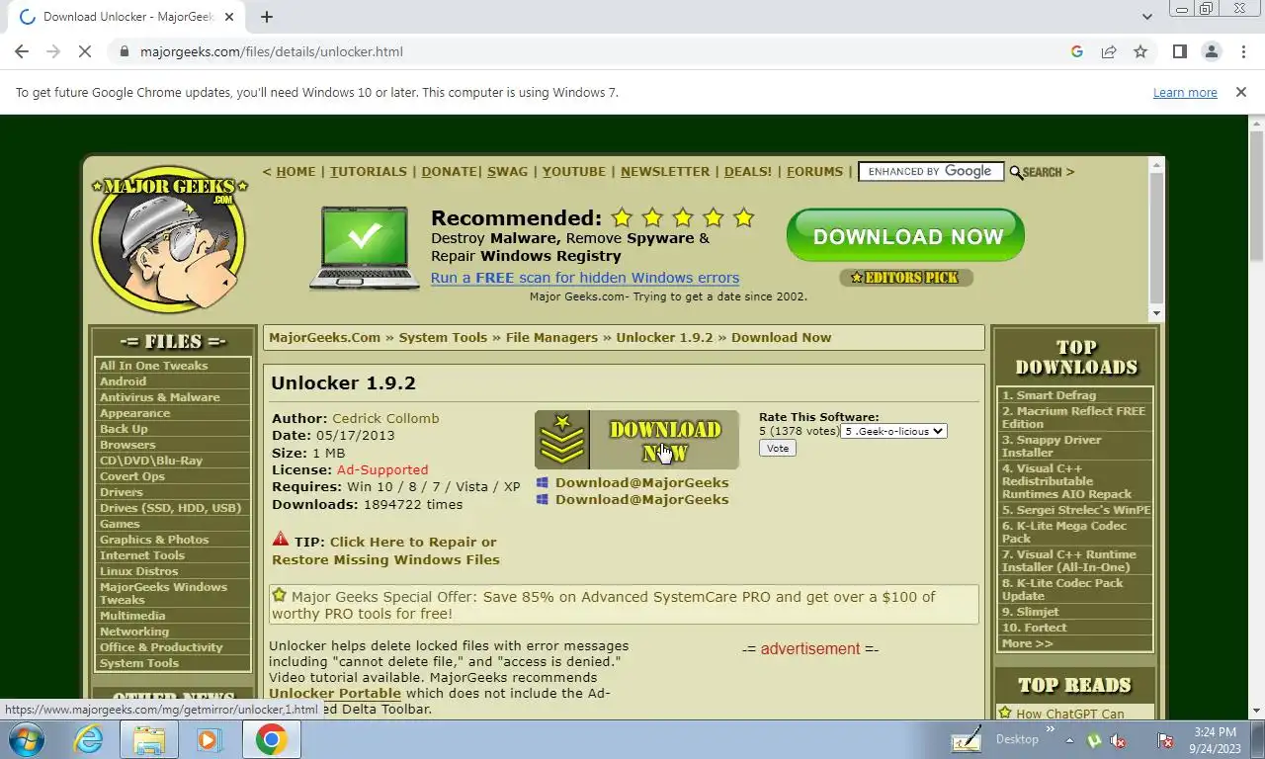
Task: Open the YOUTUBE menu item
Action: pos(574,172)
